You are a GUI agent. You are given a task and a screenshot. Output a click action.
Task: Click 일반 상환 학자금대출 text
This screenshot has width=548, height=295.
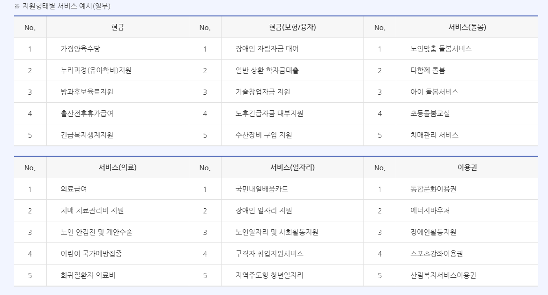pyautogui.click(x=267, y=70)
